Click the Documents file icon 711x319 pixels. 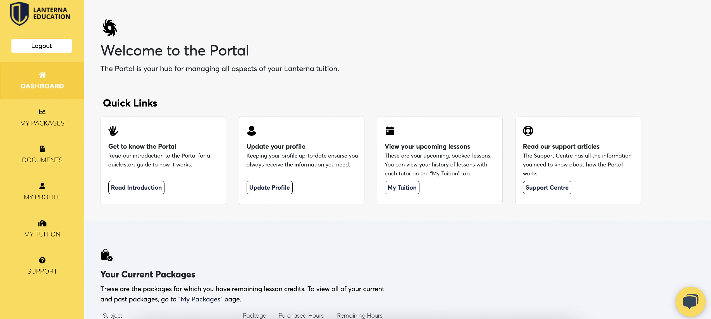pos(42,149)
